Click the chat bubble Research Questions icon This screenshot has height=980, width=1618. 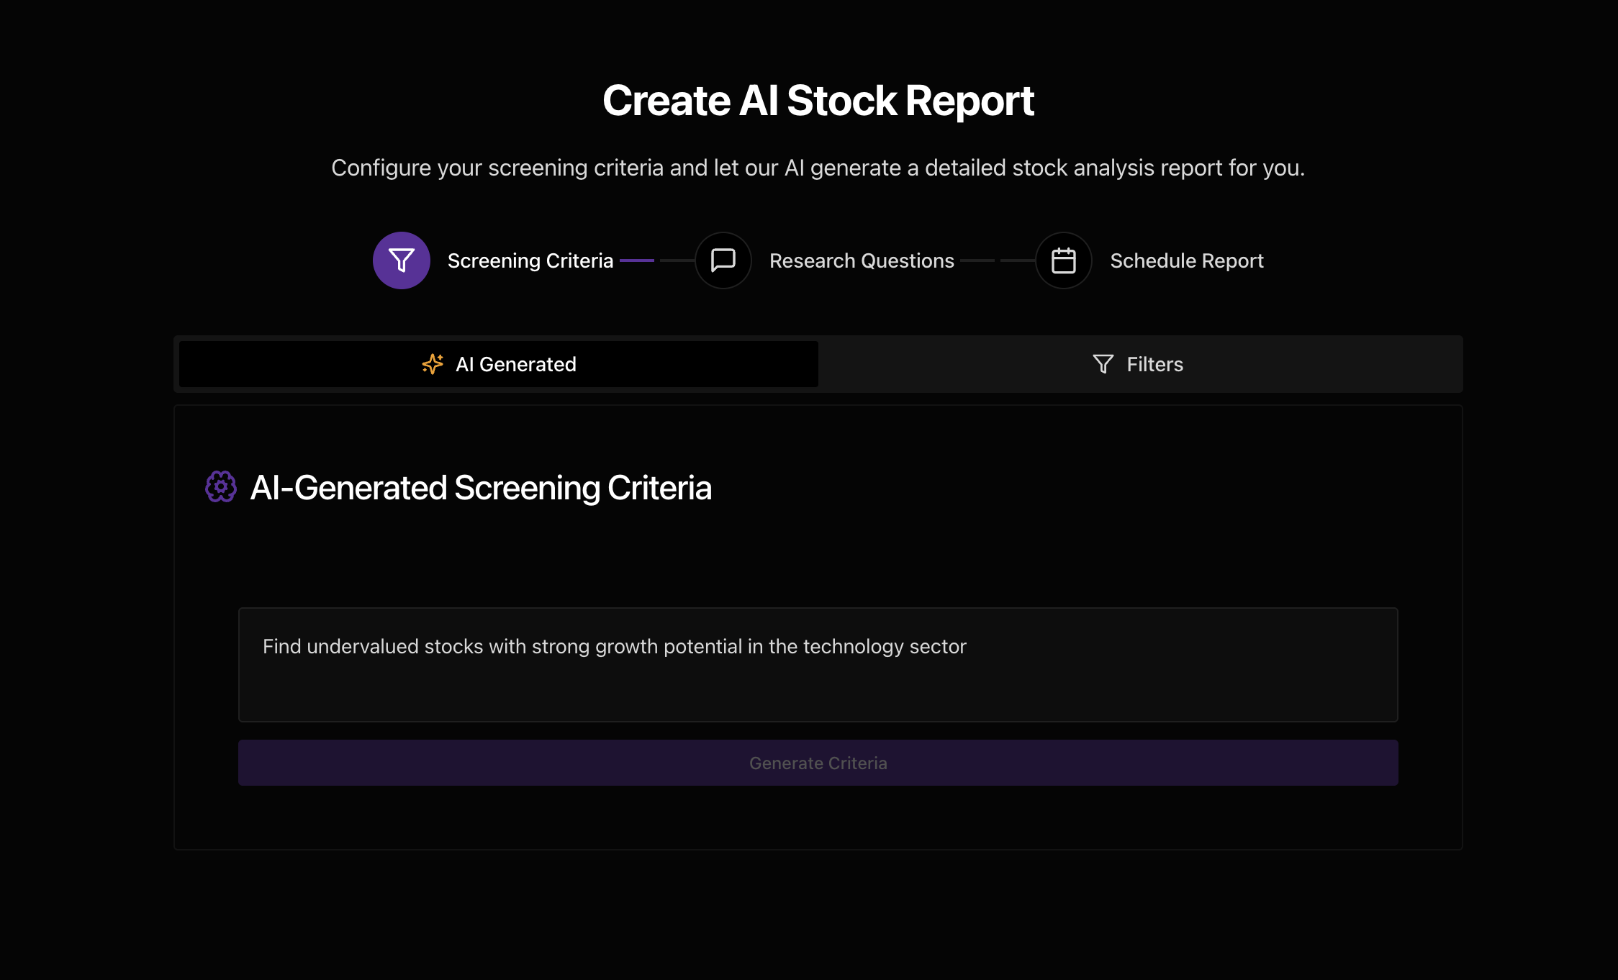[723, 260]
